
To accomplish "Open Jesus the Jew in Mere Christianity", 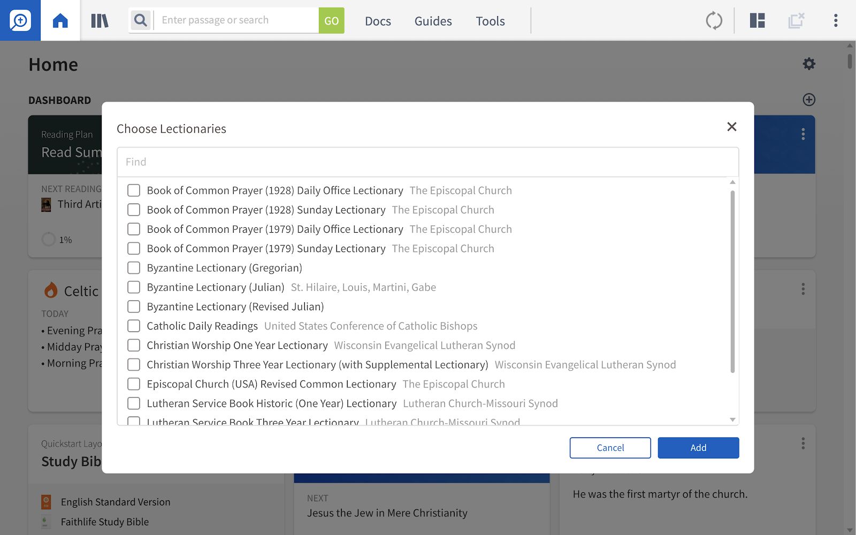I will click(387, 513).
